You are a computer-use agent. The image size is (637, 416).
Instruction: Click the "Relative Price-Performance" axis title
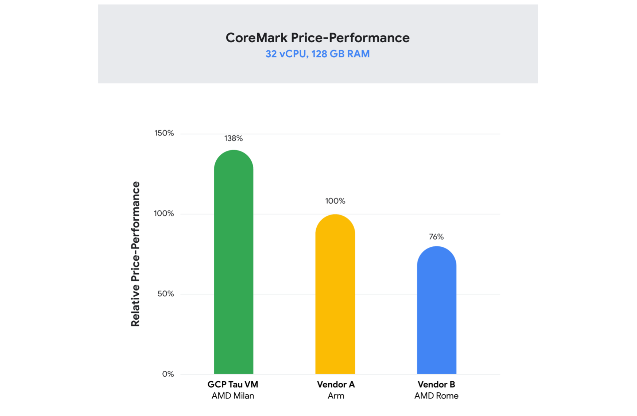(x=135, y=254)
